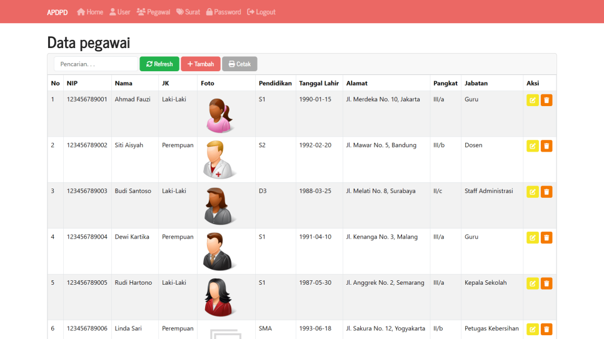This screenshot has height=339, width=604.
Task: Open the Pegawai navigation link
Action: (x=153, y=12)
